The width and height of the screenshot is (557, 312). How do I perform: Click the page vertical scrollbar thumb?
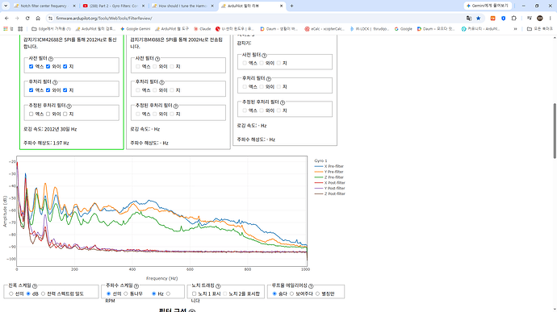click(x=555, y=131)
